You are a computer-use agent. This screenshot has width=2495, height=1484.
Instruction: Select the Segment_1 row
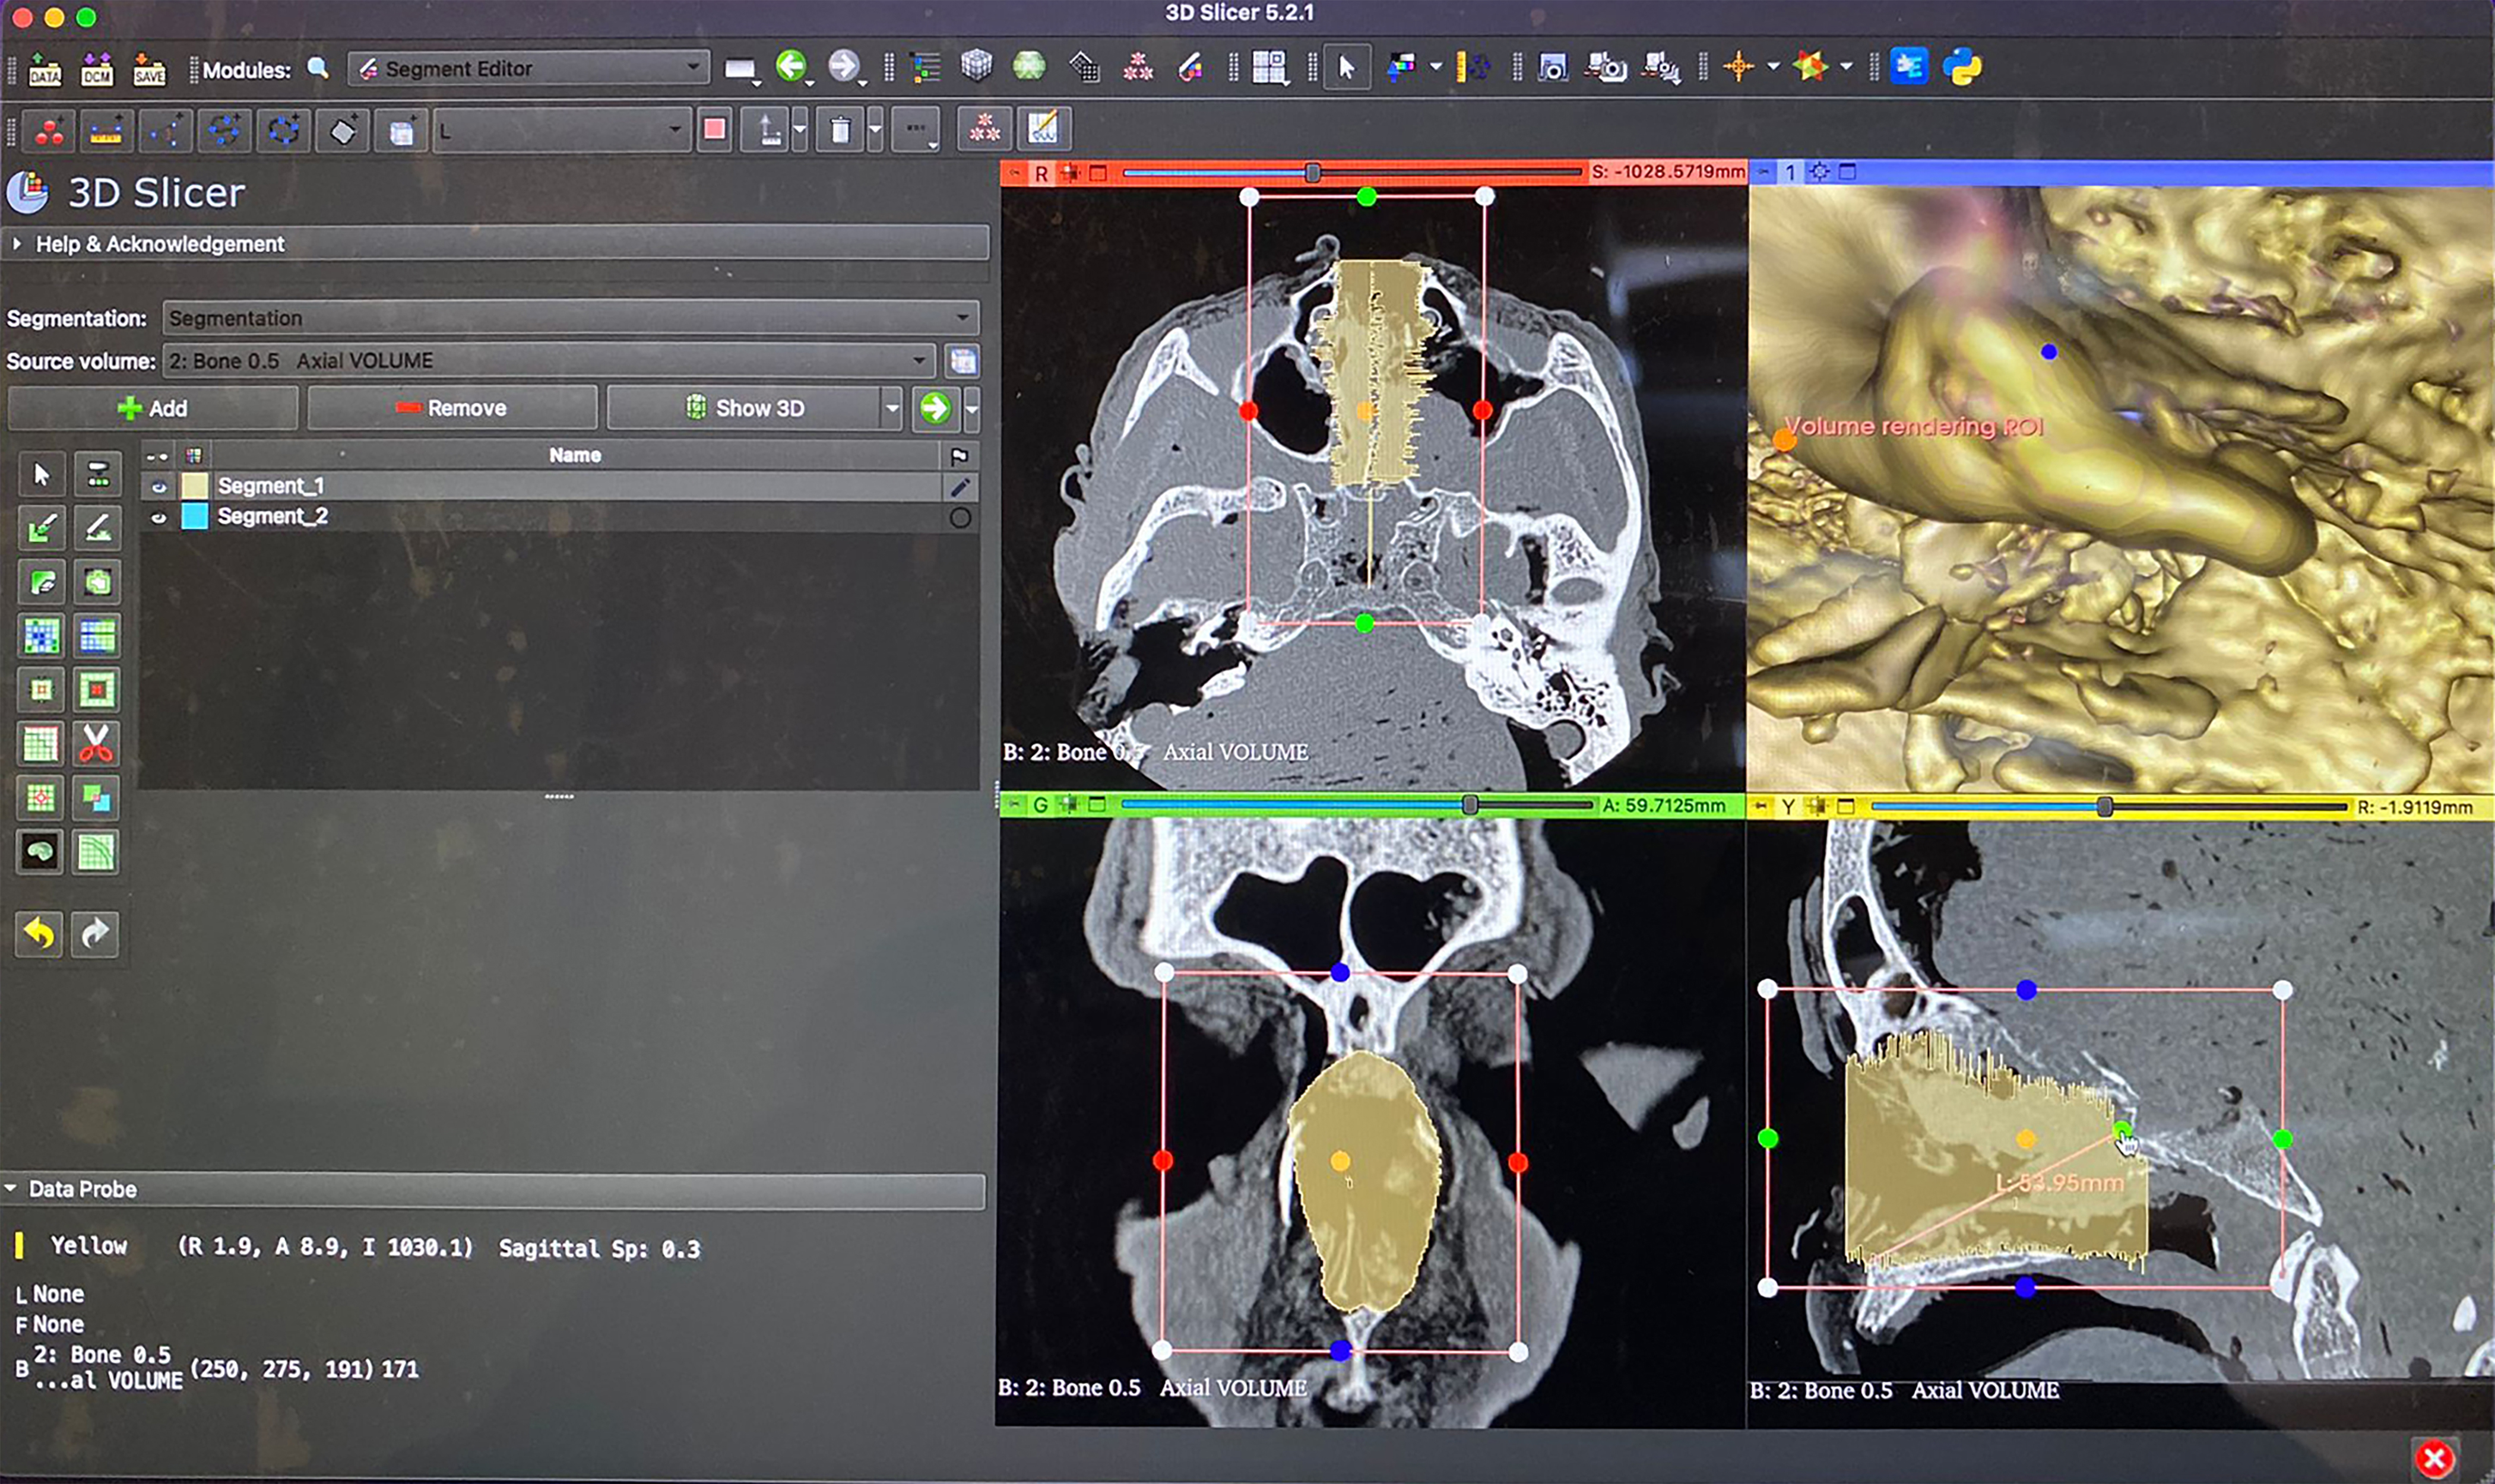click(x=560, y=487)
